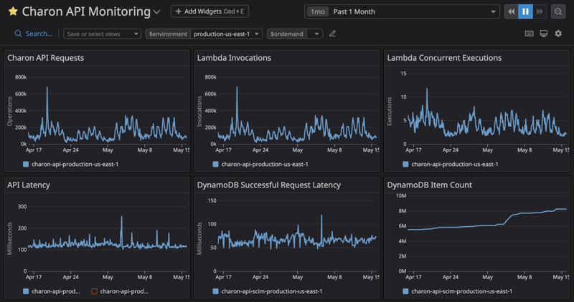Image resolution: width=574 pixels, height=302 pixels.
Task: Click the Lambda Invocations widget title
Action: click(234, 58)
